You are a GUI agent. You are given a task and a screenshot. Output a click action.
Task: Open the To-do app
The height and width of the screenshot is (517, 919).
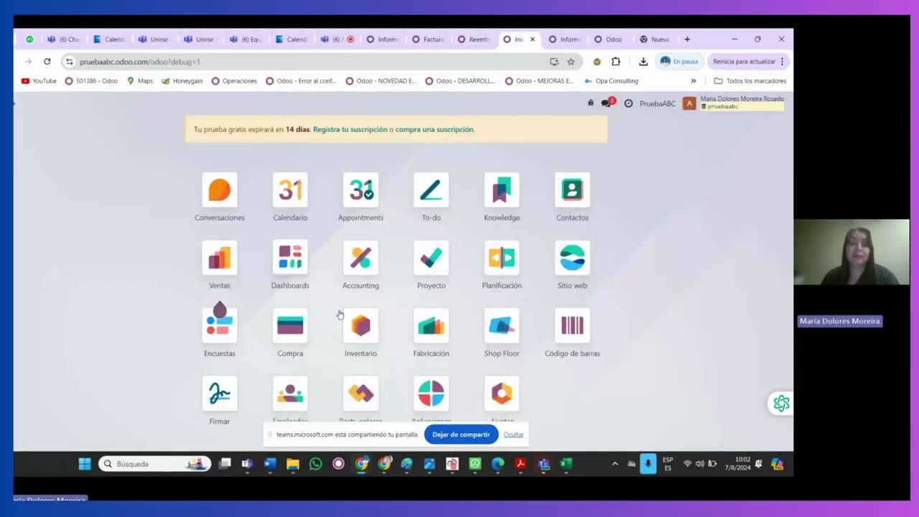point(431,190)
